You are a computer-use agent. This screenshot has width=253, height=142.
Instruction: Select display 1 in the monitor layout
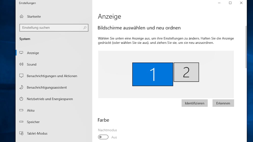(x=153, y=74)
